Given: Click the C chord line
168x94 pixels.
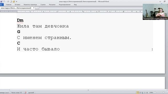Looking at the screenshot, I should pos(19,43).
